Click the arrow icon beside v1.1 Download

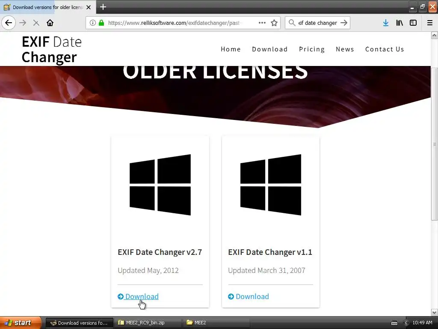[231, 296]
